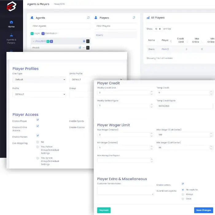Sort All Players by Player column
The height and width of the screenshot is (215, 215).
(165, 40)
